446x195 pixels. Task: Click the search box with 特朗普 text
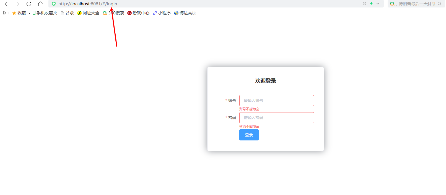coord(417,4)
